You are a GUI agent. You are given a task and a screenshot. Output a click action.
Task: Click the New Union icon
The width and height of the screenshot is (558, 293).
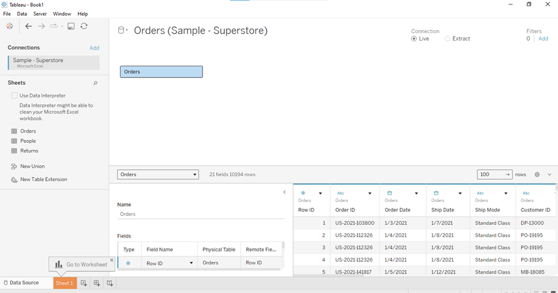tap(14, 167)
